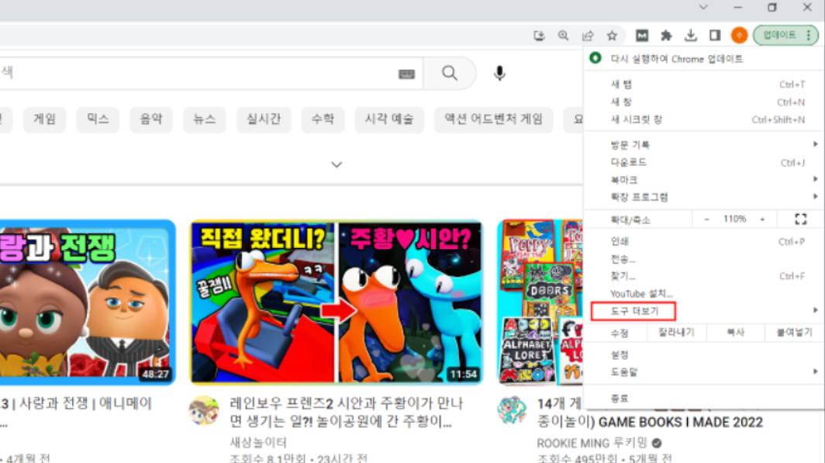Choose 찾기... from Chrome menu
Image resolution: width=825 pixels, height=463 pixels.
(704, 276)
